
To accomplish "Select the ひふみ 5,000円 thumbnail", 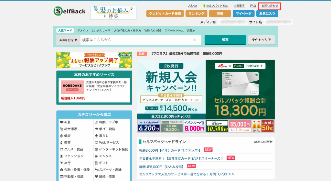I will (x=240, y=126).
